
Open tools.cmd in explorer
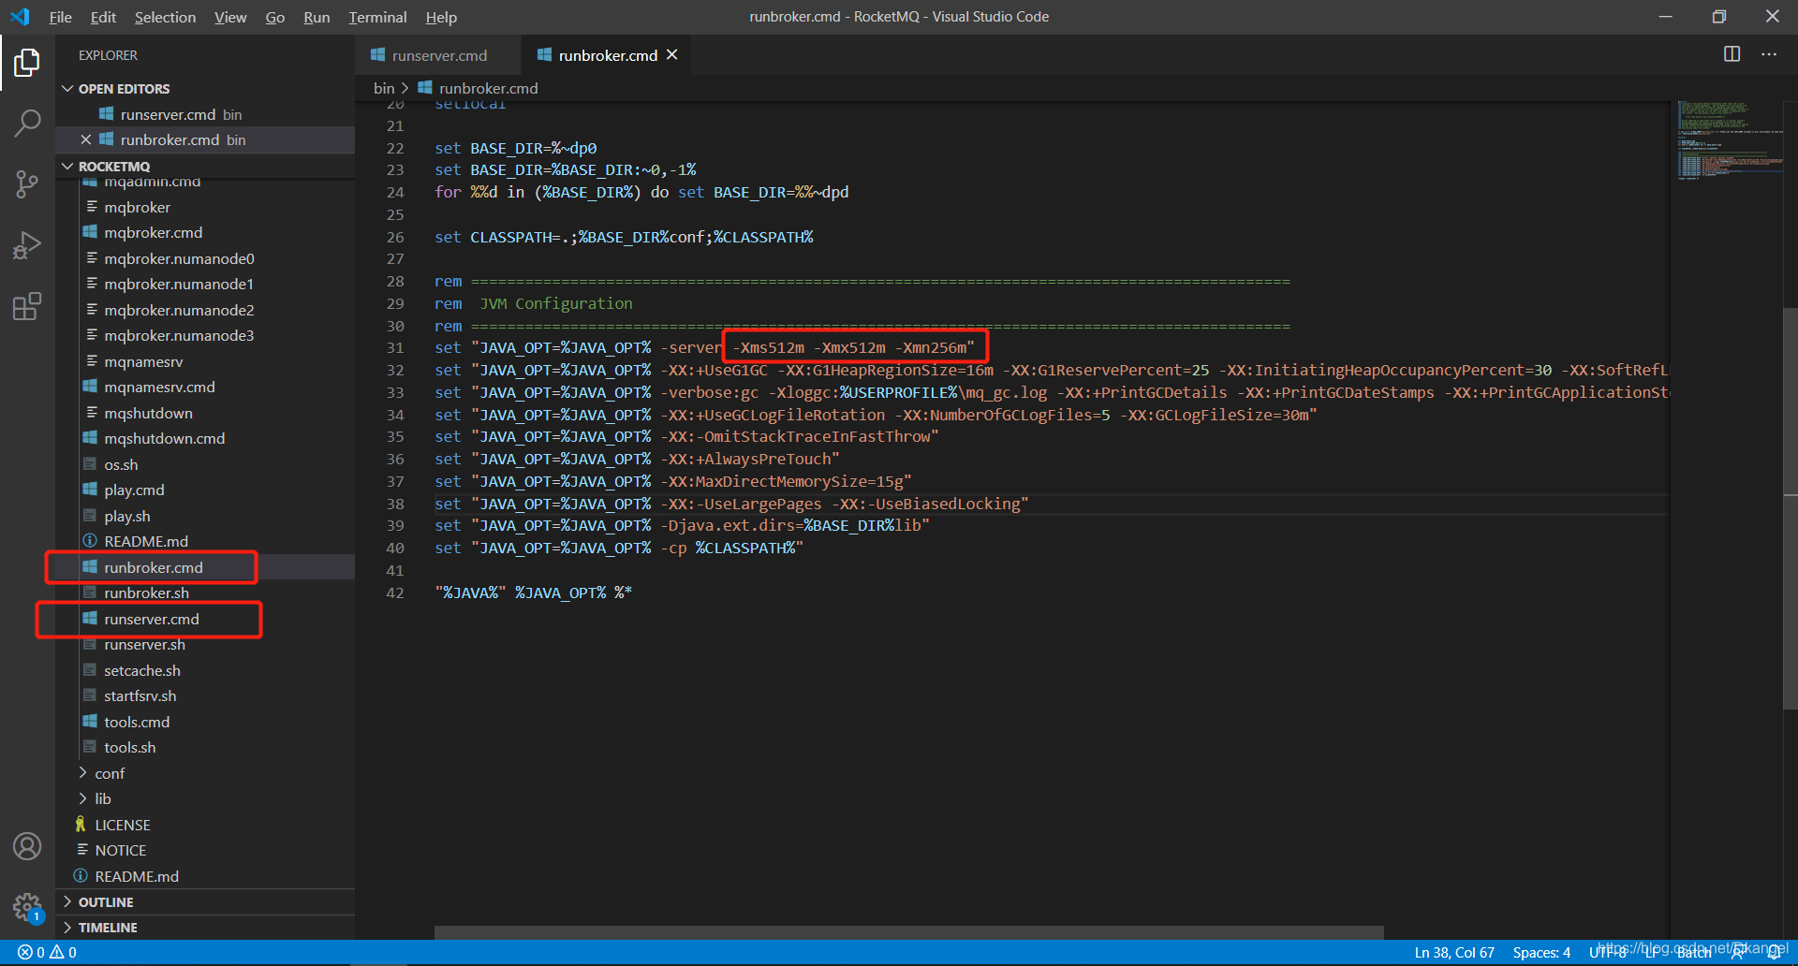point(205,722)
